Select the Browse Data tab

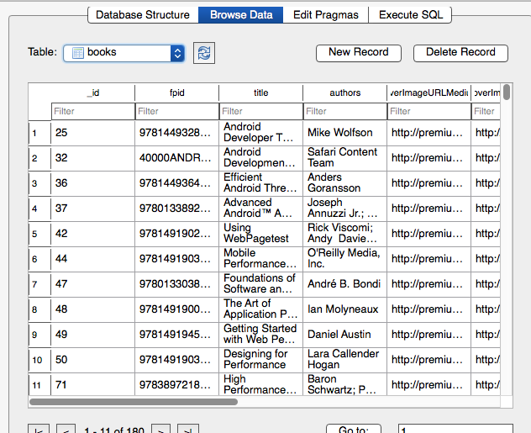click(x=241, y=15)
